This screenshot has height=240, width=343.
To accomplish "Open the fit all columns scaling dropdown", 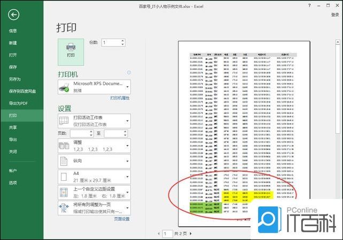I will 94,208.
